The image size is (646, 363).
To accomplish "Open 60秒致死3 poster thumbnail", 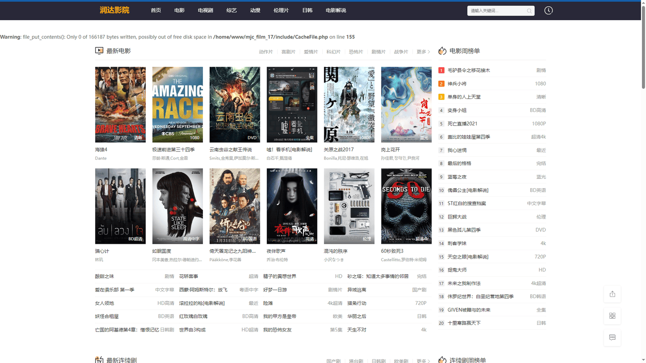I will [406, 206].
